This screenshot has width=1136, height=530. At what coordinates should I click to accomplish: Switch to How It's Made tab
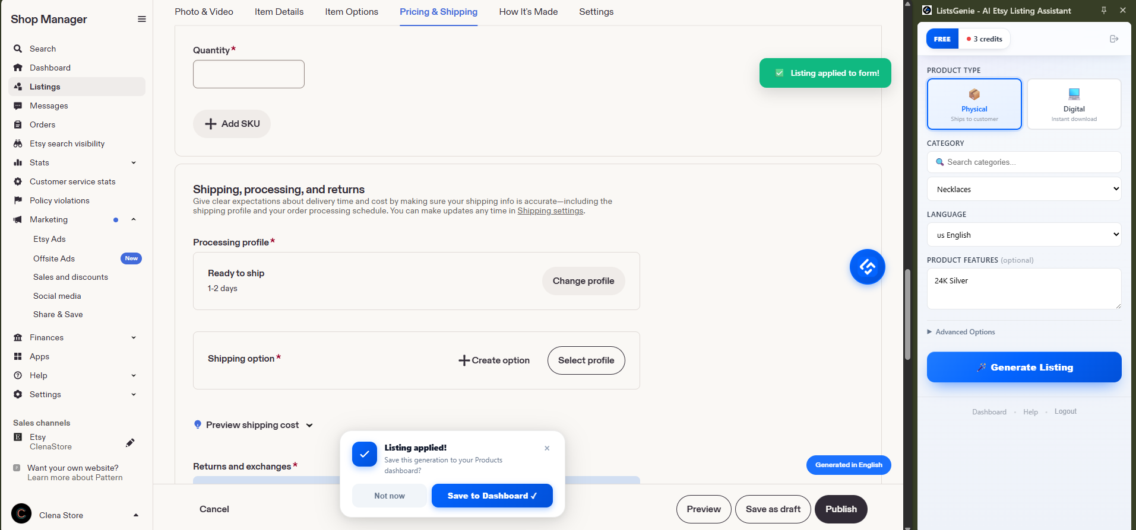pos(529,12)
